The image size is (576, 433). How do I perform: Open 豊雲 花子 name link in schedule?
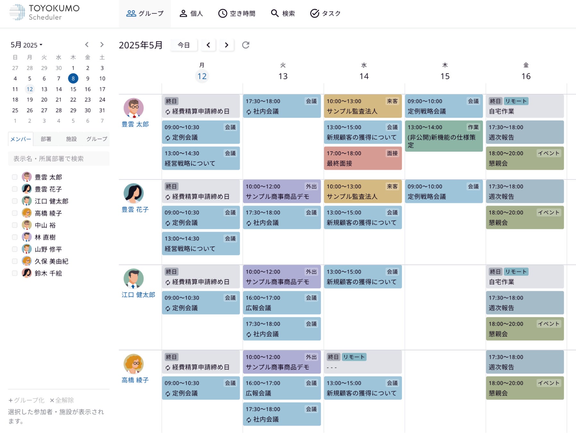click(135, 209)
